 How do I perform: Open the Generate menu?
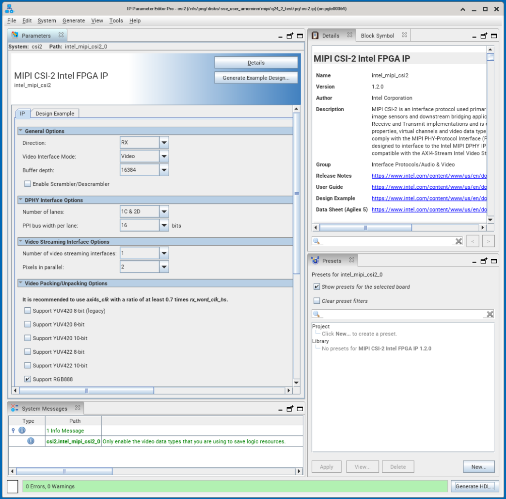tap(73, 20)
